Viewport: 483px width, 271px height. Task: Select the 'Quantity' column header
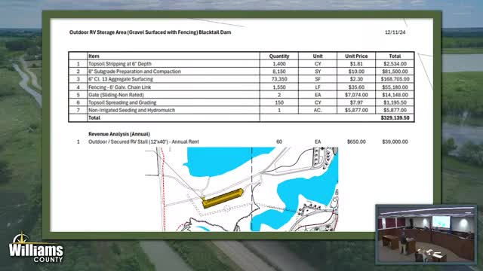pyautogui.click(x=279, y=56)
